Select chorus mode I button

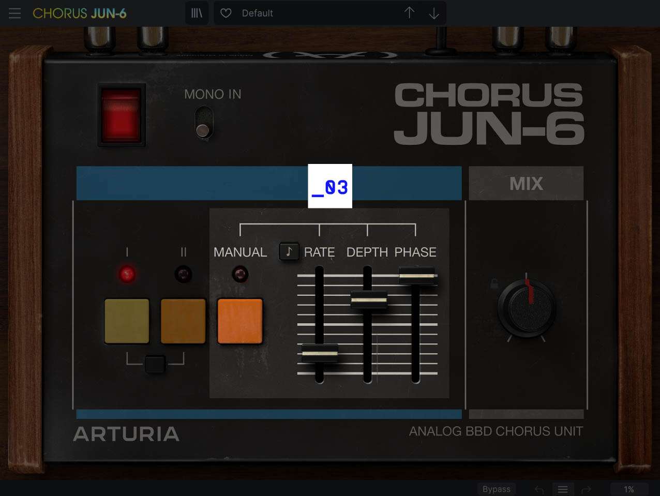pos(127,321)
